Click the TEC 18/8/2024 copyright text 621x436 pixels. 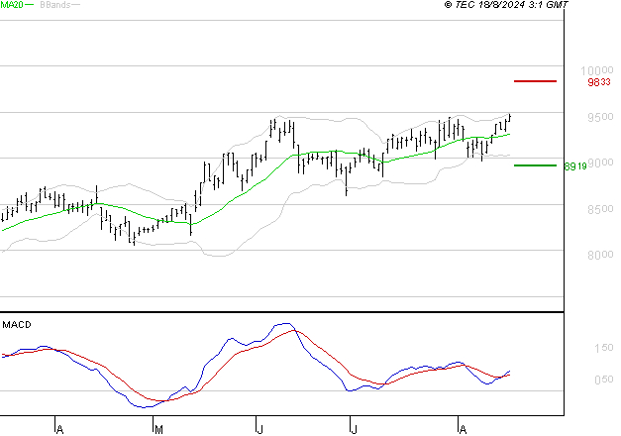click(x=506, y=5)
